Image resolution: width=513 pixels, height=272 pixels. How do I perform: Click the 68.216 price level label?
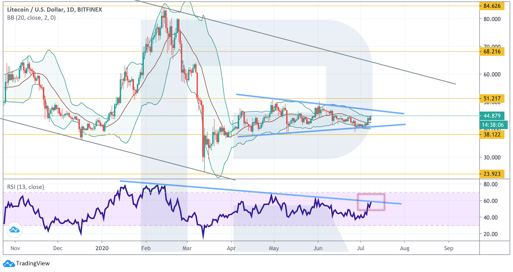492,51
